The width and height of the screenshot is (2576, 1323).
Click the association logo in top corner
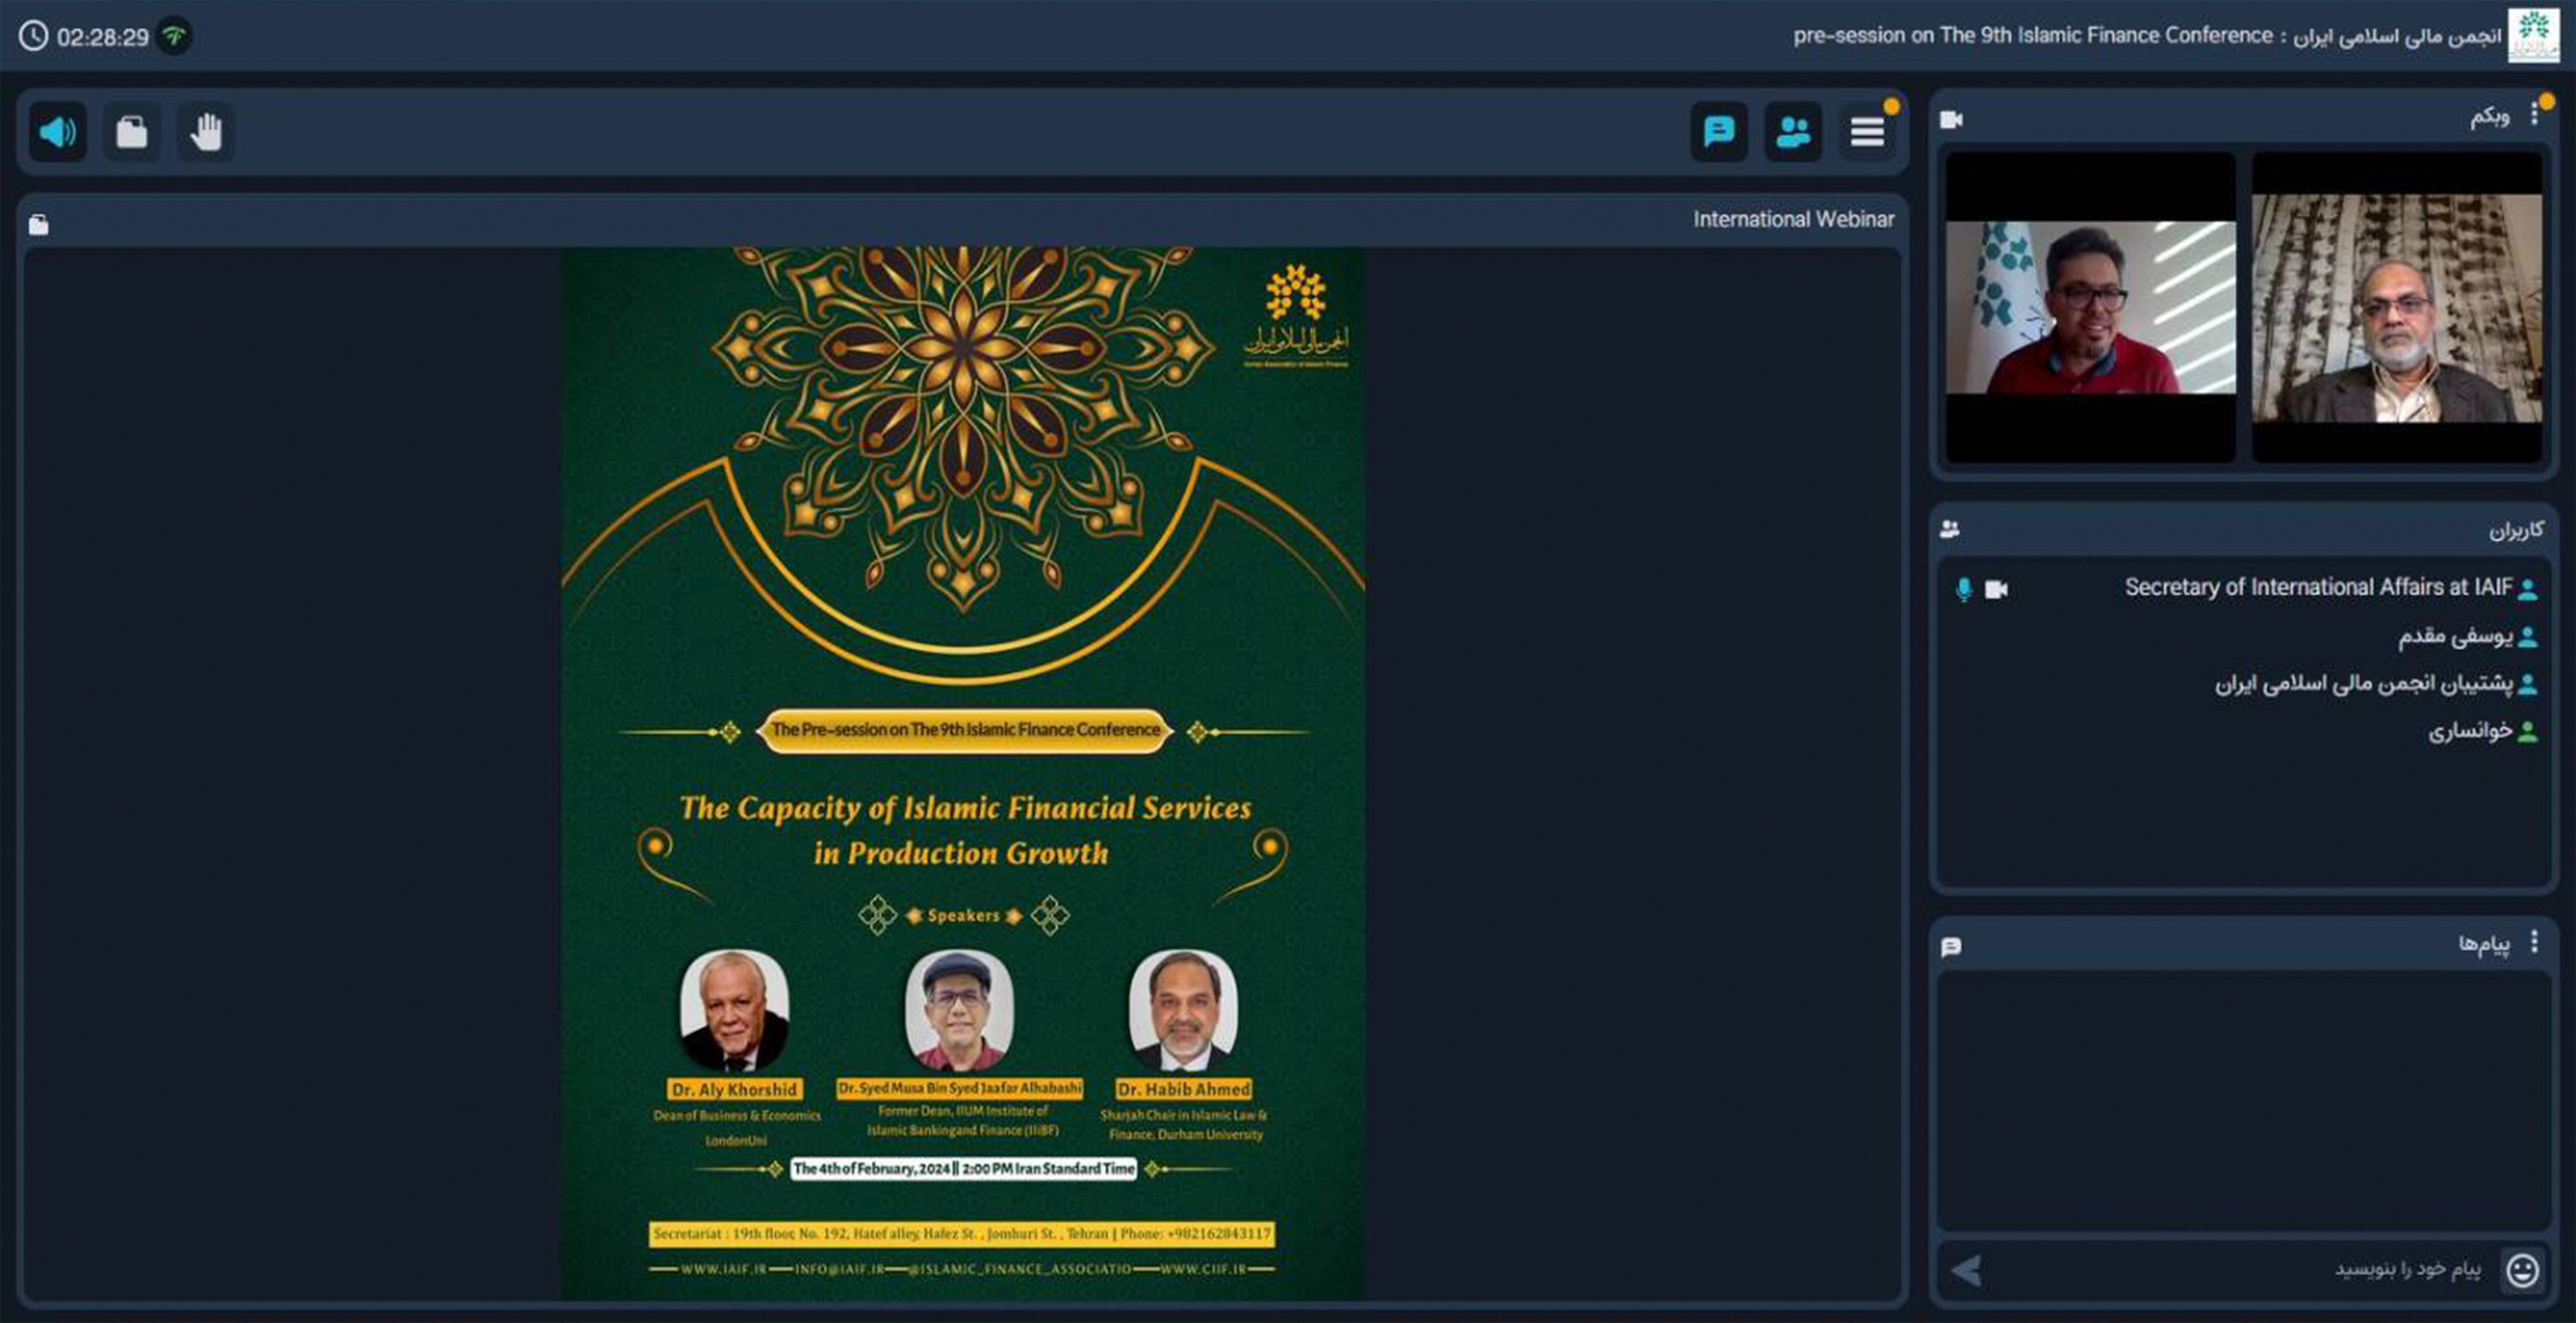coord(2533,36)
